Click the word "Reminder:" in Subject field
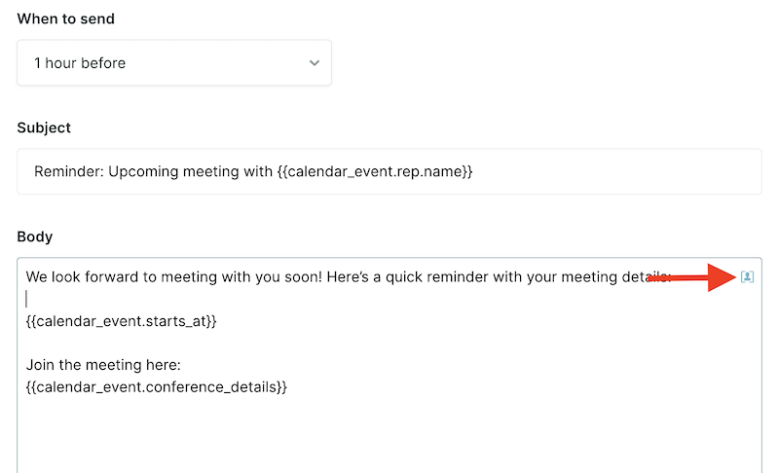The image size is (779, 473). click(x=69, y=171)
